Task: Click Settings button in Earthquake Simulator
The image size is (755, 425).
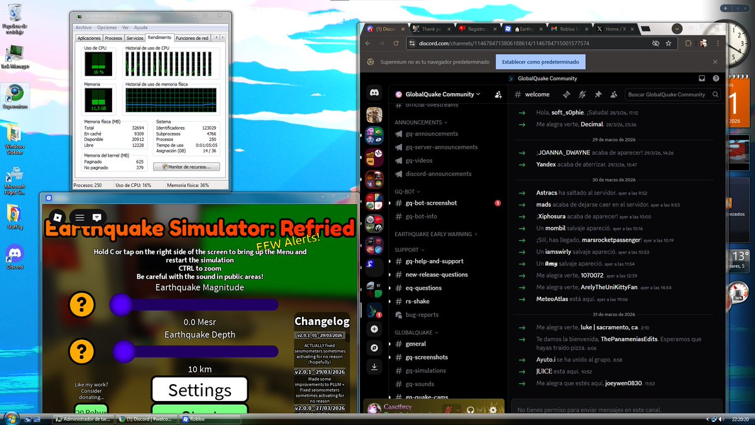Action: tap(199, 390)
